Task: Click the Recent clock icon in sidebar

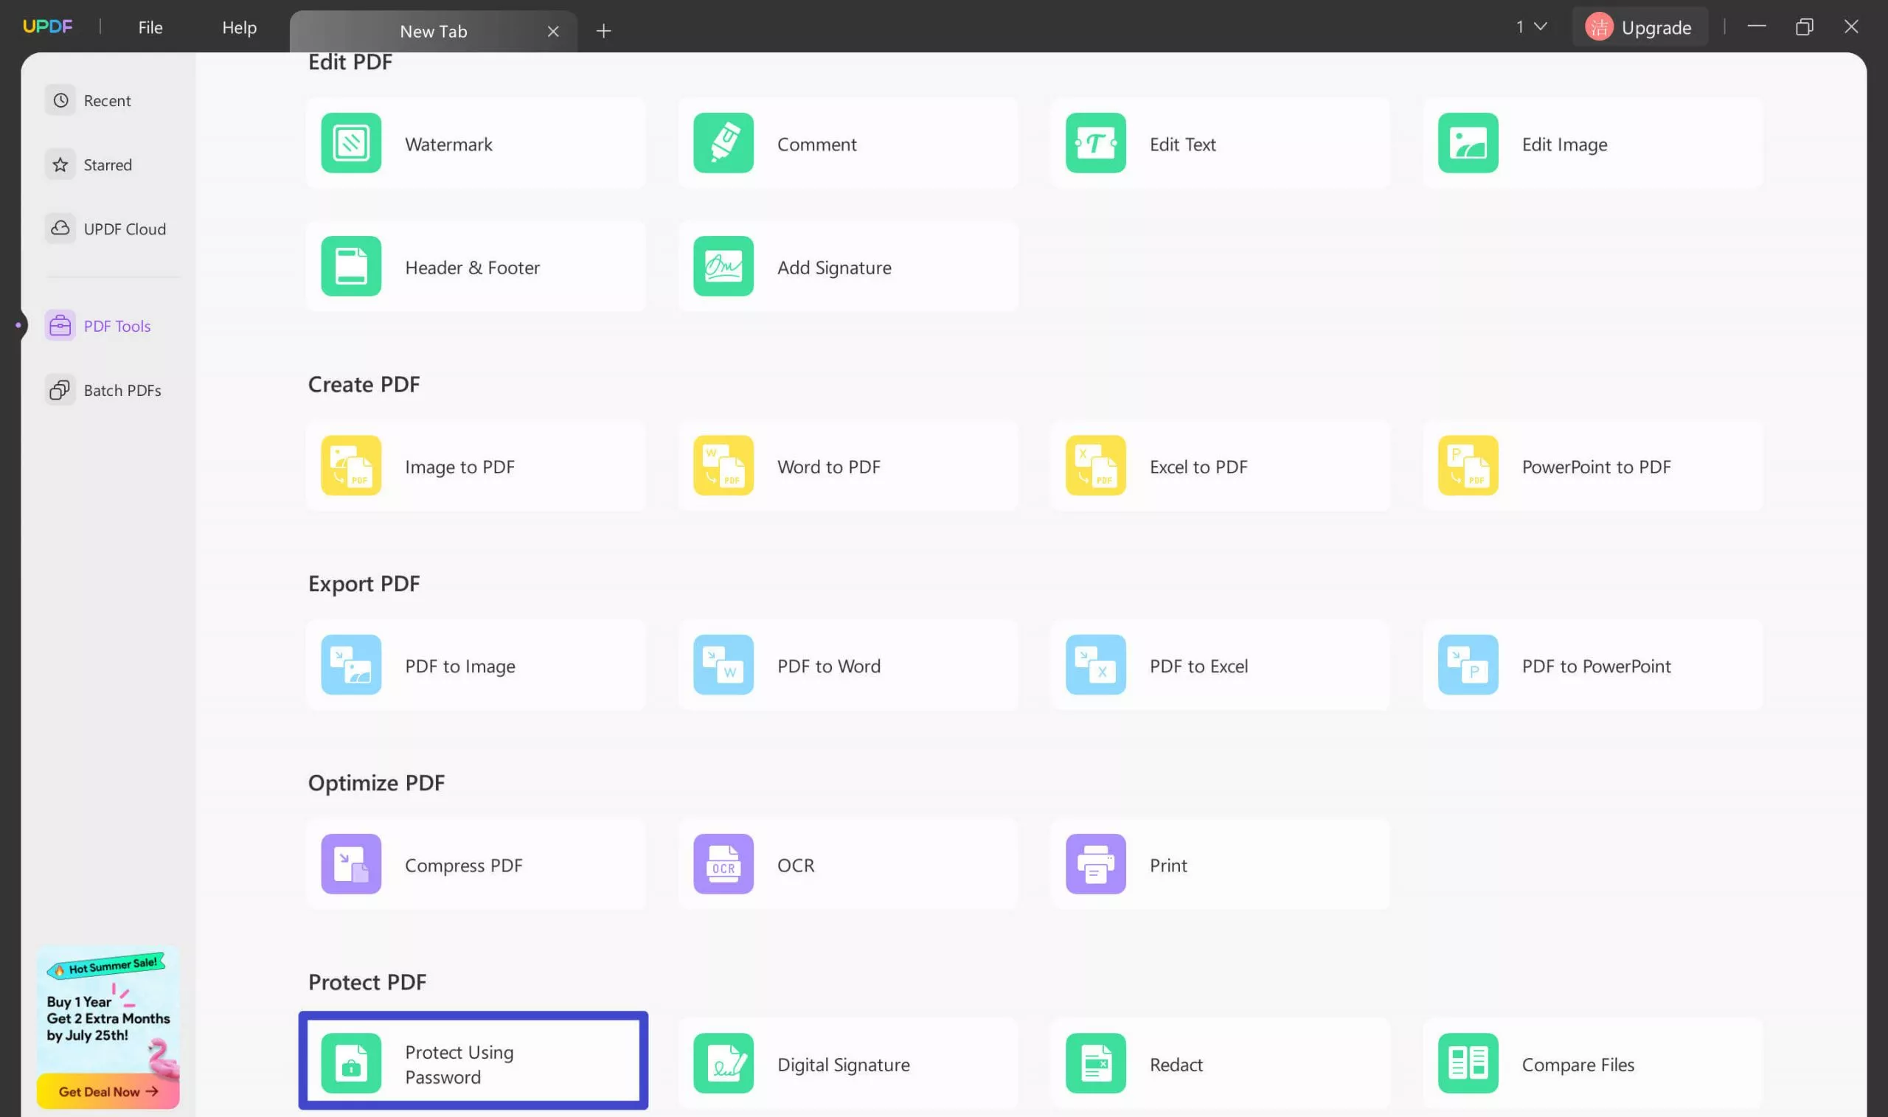Action: (x=60, y=100)
